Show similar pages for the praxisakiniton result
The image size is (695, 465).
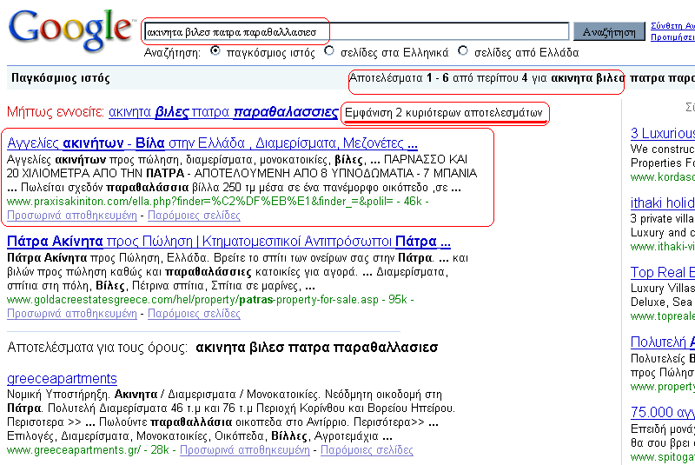pyautogui.click(x=194, y=215)
